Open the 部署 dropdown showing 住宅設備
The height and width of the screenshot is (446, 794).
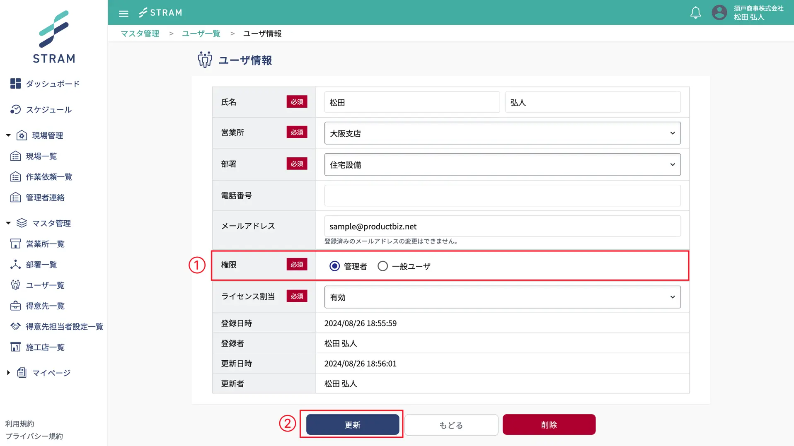[502, 165]
